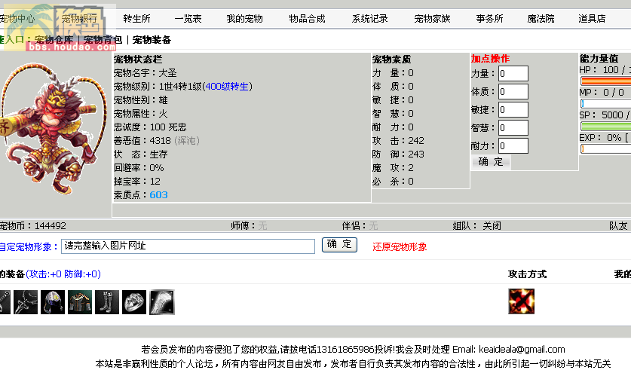This screenshot has height=370, width=631.
Task: Click the 宠物币：144492 text
Action: point(32,225)
